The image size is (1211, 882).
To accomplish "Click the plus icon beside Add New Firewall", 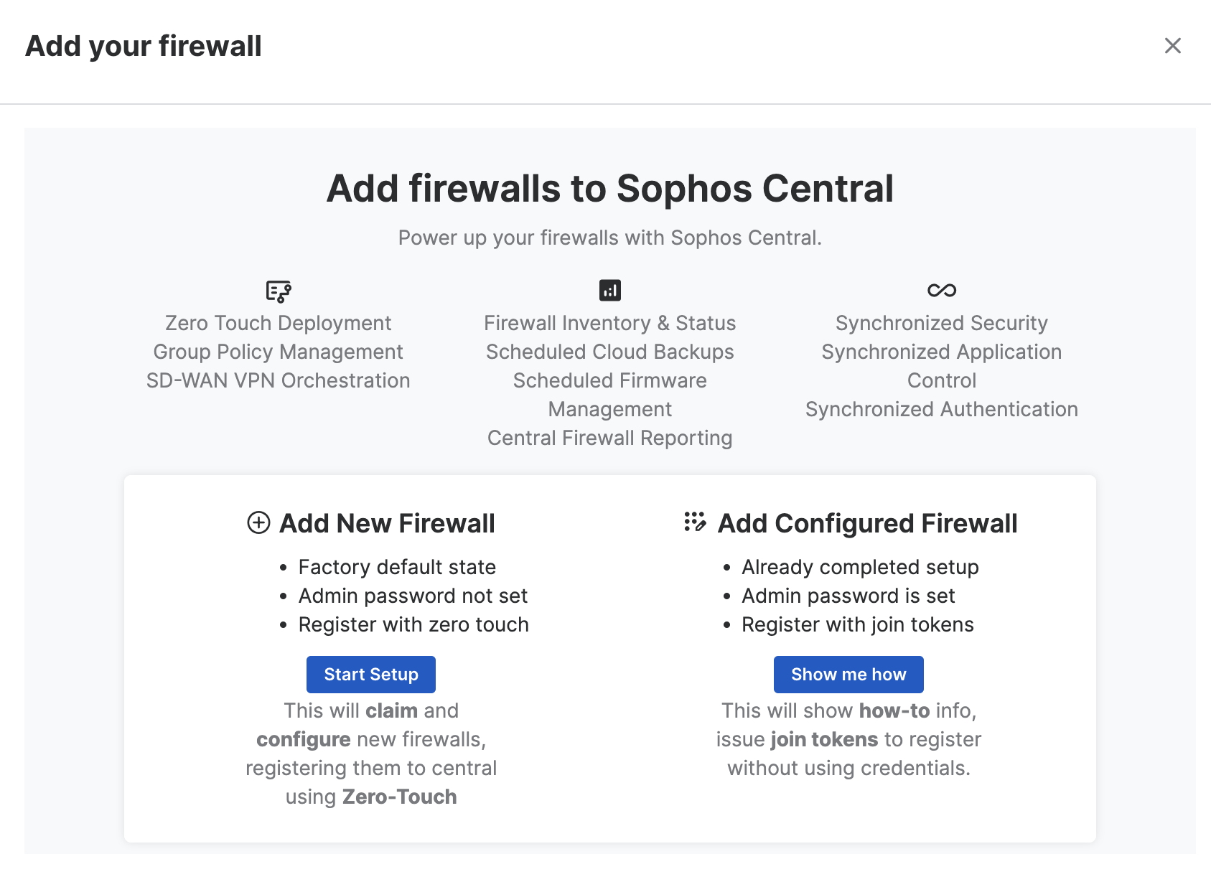I will (257, 523).
